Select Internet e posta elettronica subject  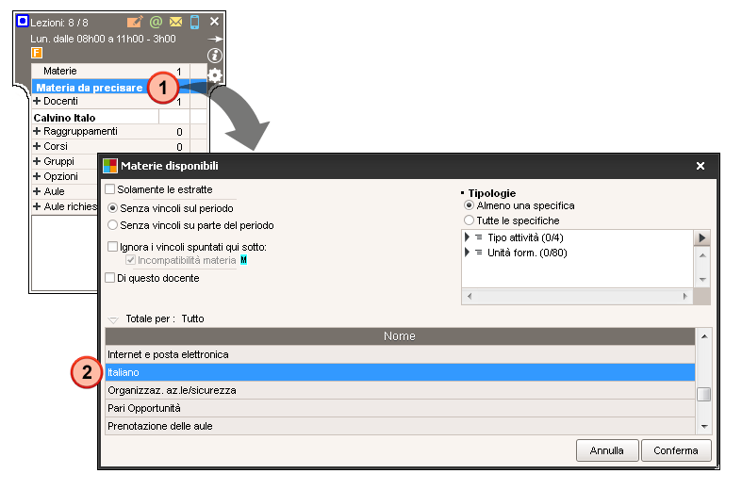(x=400, y=354)
